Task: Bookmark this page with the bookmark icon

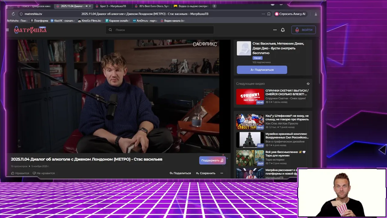Action: [269, 14]
